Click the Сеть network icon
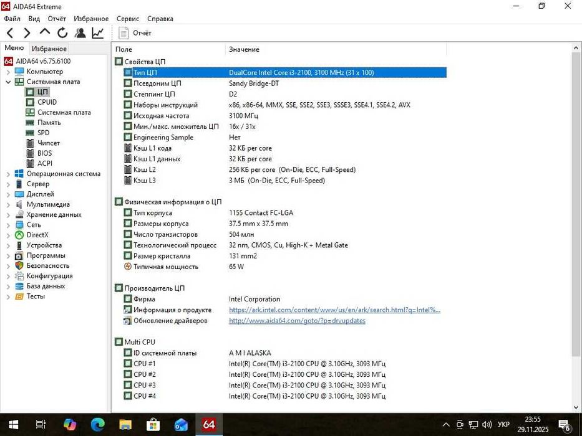Image resolution: width=582 pixels, height=436 pixels. [19, 225]
